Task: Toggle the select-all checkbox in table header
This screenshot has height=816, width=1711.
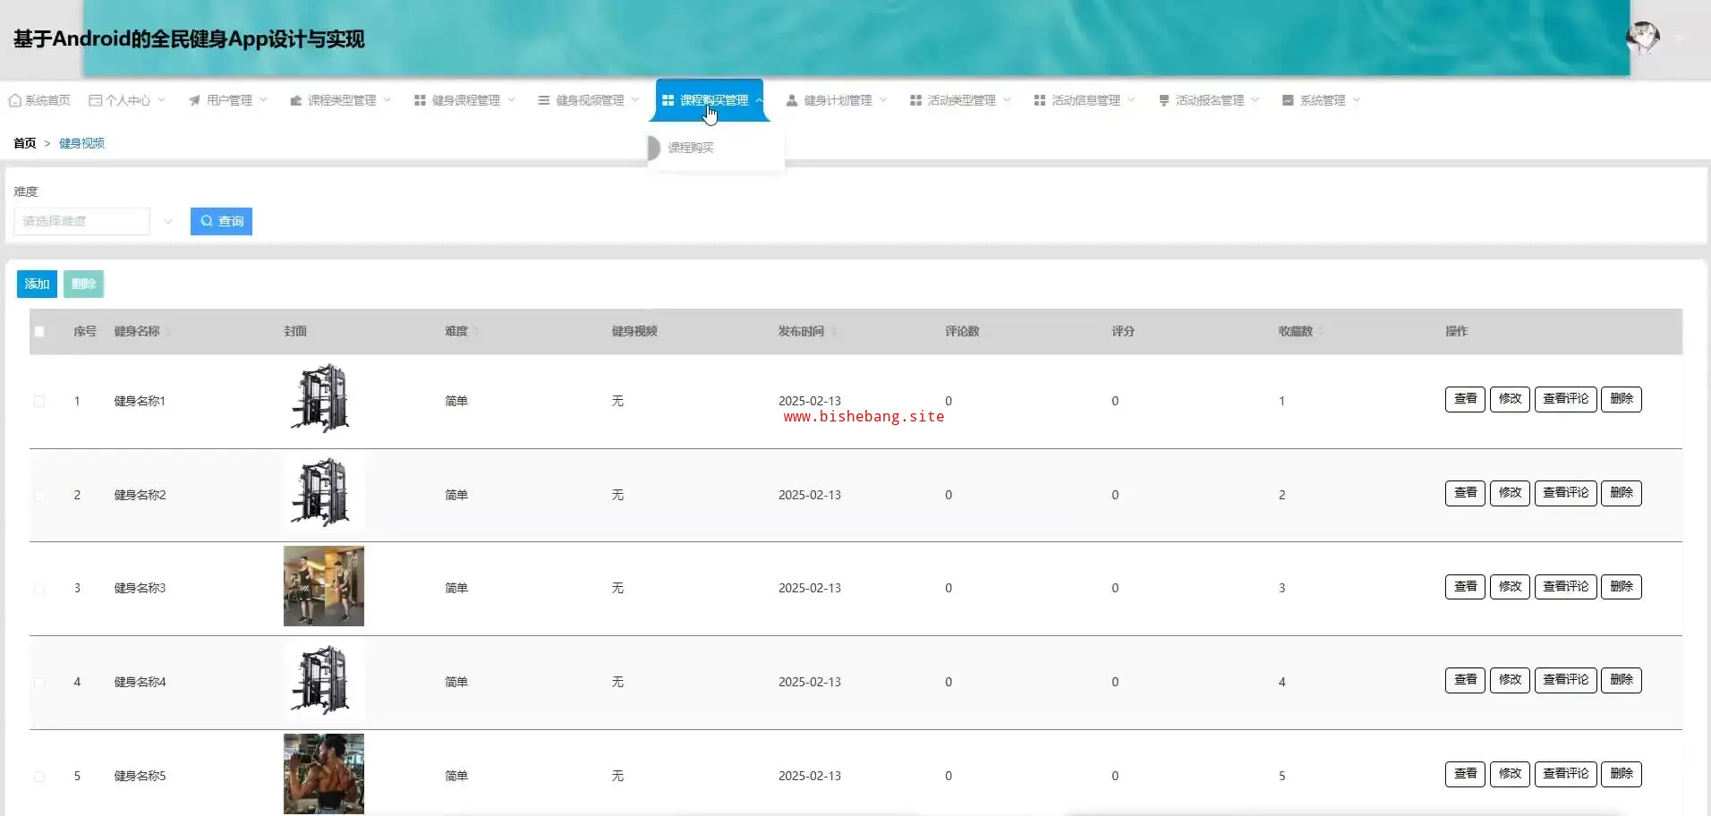Action: (x=39, y=331)
